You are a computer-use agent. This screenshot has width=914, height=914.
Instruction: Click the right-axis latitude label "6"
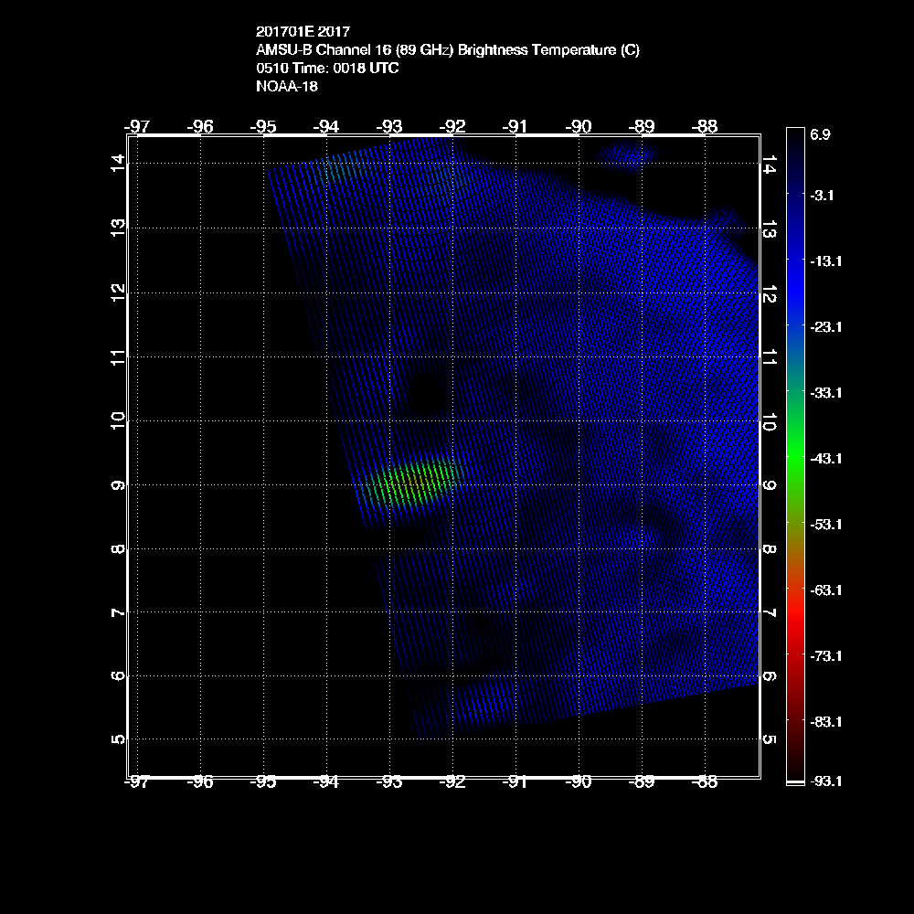769,676
